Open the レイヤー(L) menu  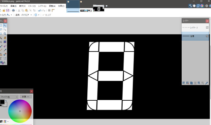click(x=42, y=6)
